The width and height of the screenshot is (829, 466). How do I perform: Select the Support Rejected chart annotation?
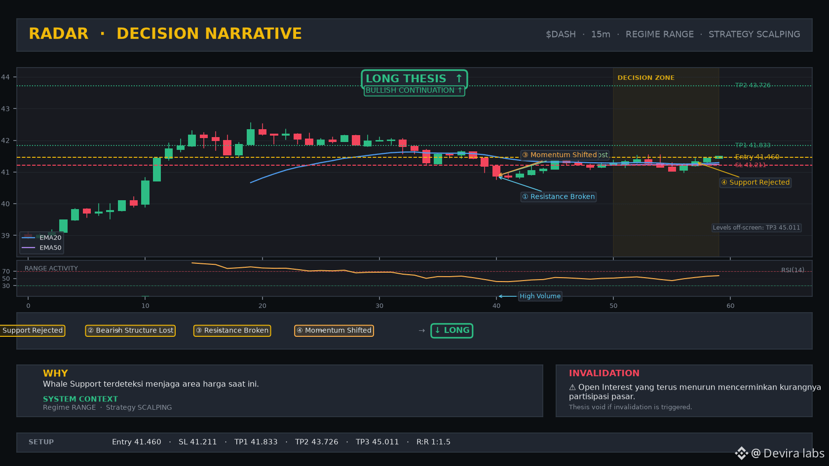coord(755,182)
